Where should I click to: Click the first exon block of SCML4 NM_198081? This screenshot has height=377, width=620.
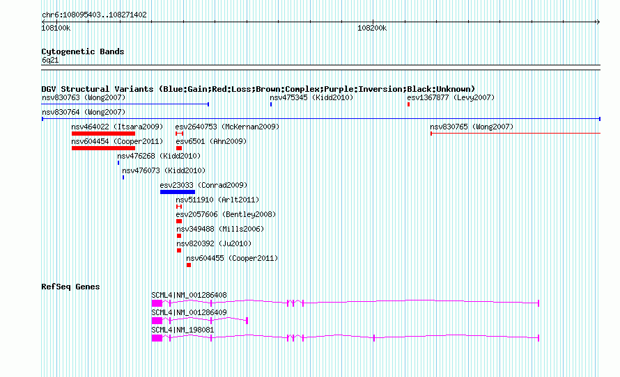tap(157, 338)
